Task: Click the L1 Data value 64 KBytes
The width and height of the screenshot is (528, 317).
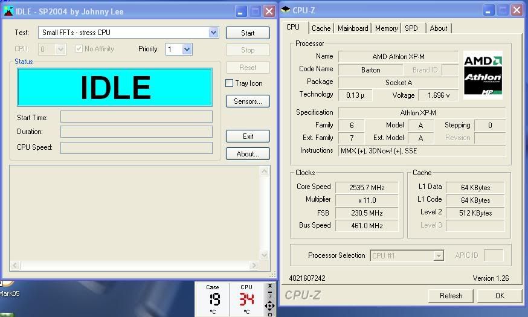Action: [475, 187]
